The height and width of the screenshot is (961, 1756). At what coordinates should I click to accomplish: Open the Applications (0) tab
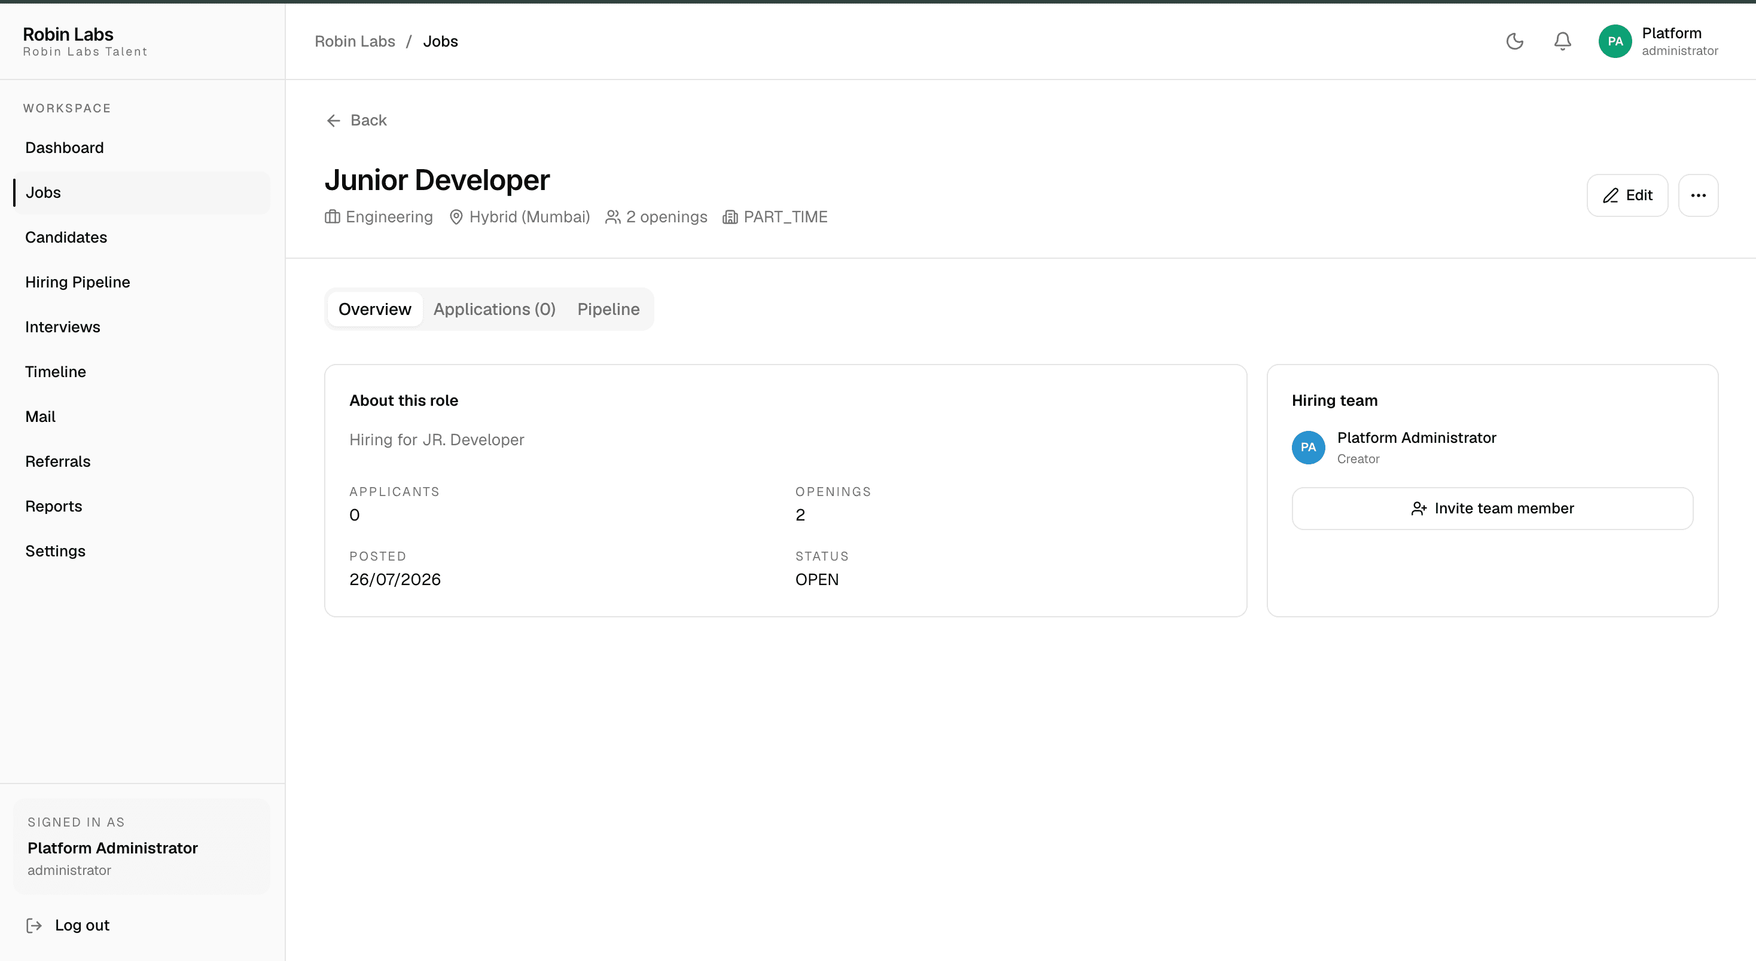coord(494,309)
